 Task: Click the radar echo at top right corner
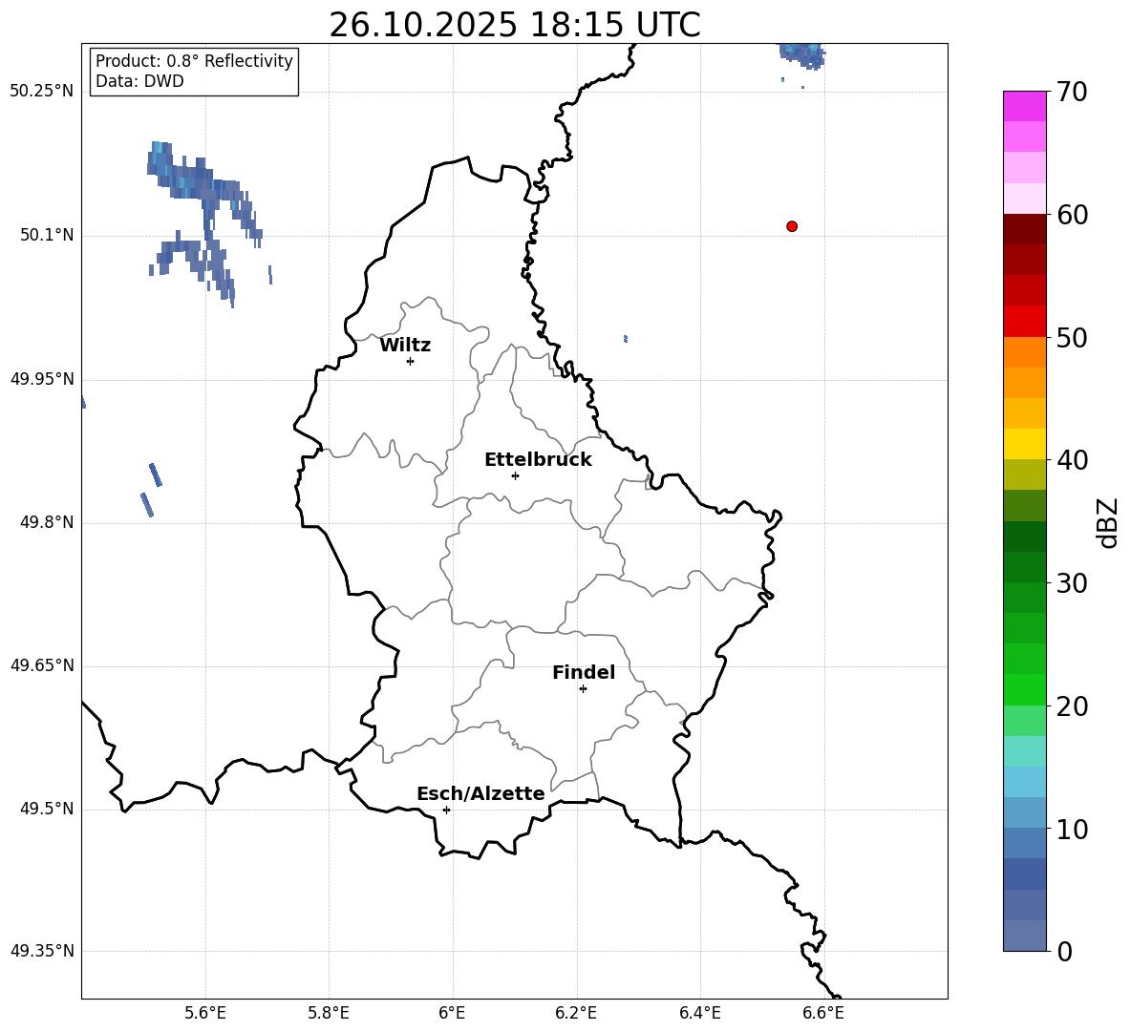802,54
